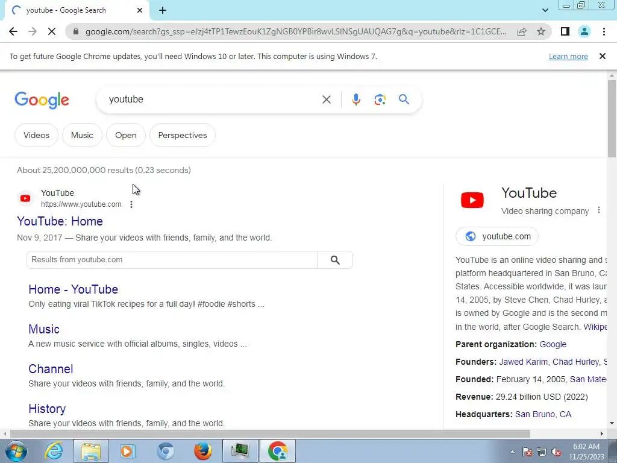Open the Home - YouTube sitelink
Screen dimensions: 617x463
click(73, 289)
